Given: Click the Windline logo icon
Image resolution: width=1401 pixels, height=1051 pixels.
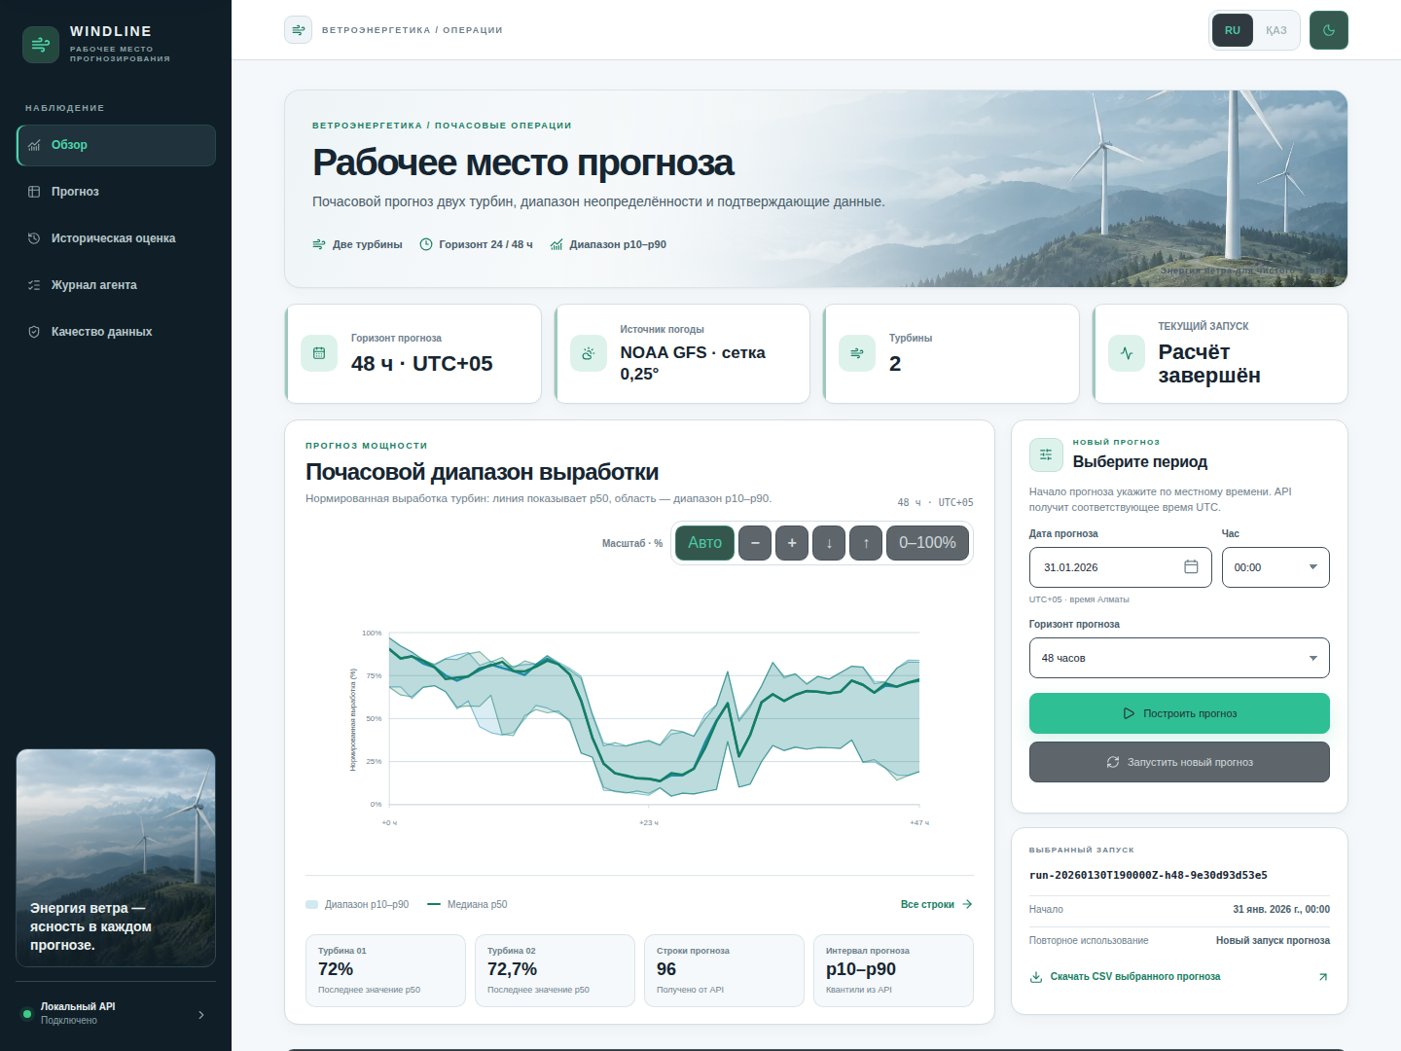Looking at the screenshot, I should point(41,45).
